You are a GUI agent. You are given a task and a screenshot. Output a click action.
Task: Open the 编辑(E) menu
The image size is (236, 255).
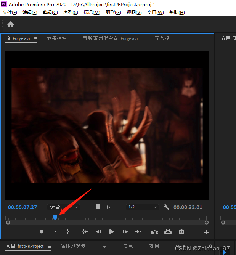30,13
